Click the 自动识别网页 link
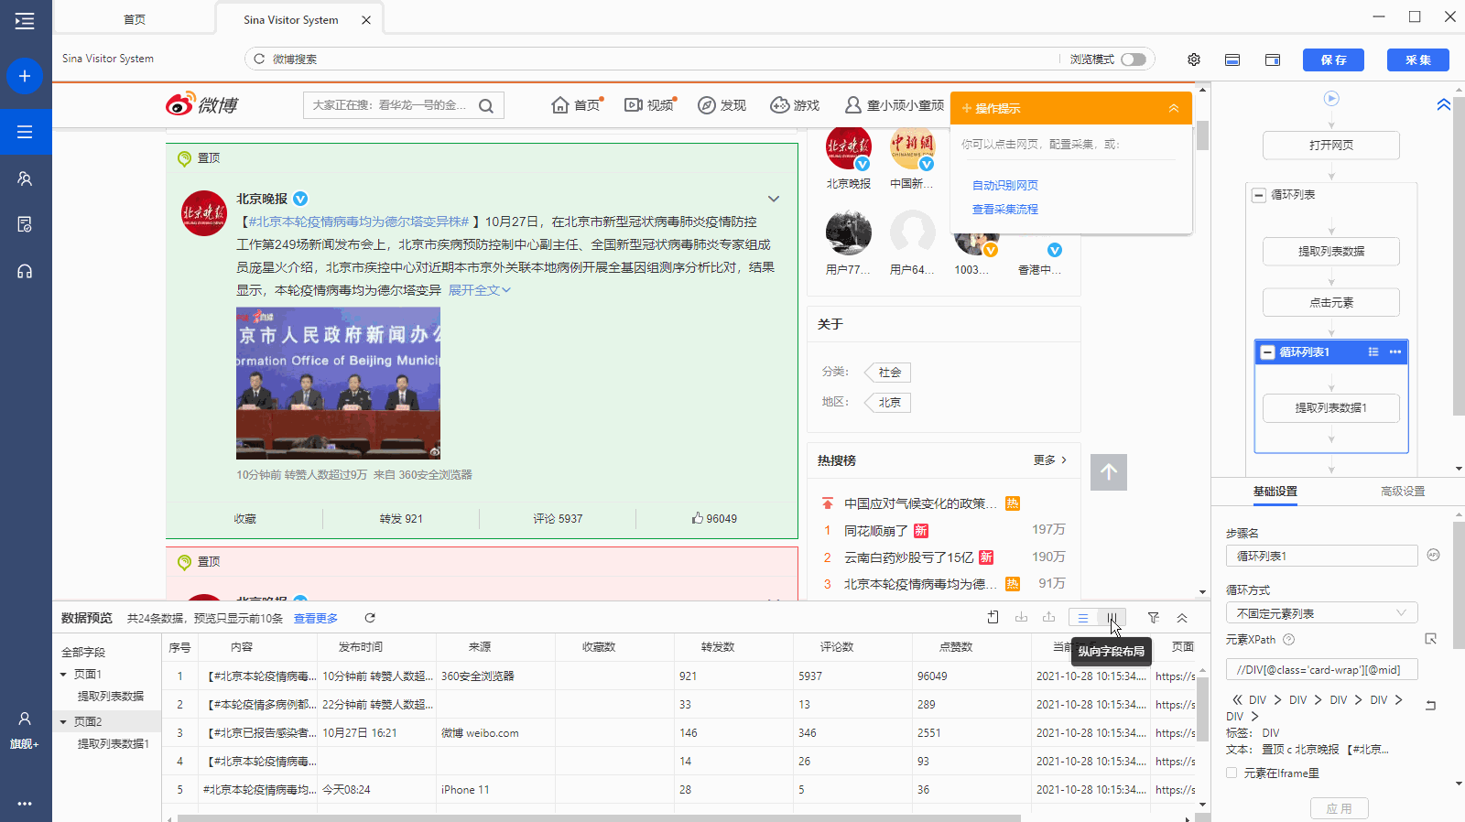The image size is (1465, 822). (1005, 185)
